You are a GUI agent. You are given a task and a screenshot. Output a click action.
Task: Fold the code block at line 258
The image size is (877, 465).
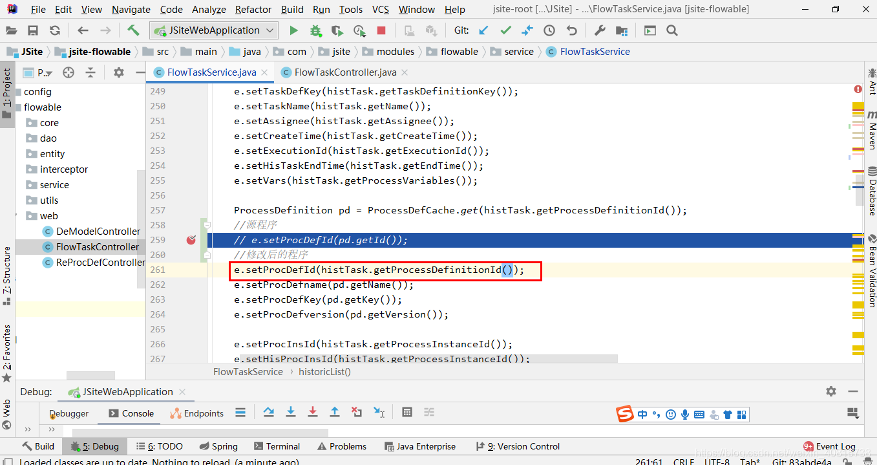[x=207, y=225]
